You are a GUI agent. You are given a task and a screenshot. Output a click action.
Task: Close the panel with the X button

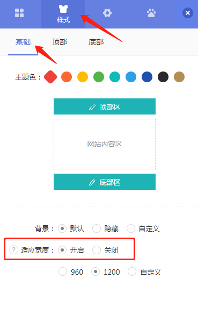188,13
